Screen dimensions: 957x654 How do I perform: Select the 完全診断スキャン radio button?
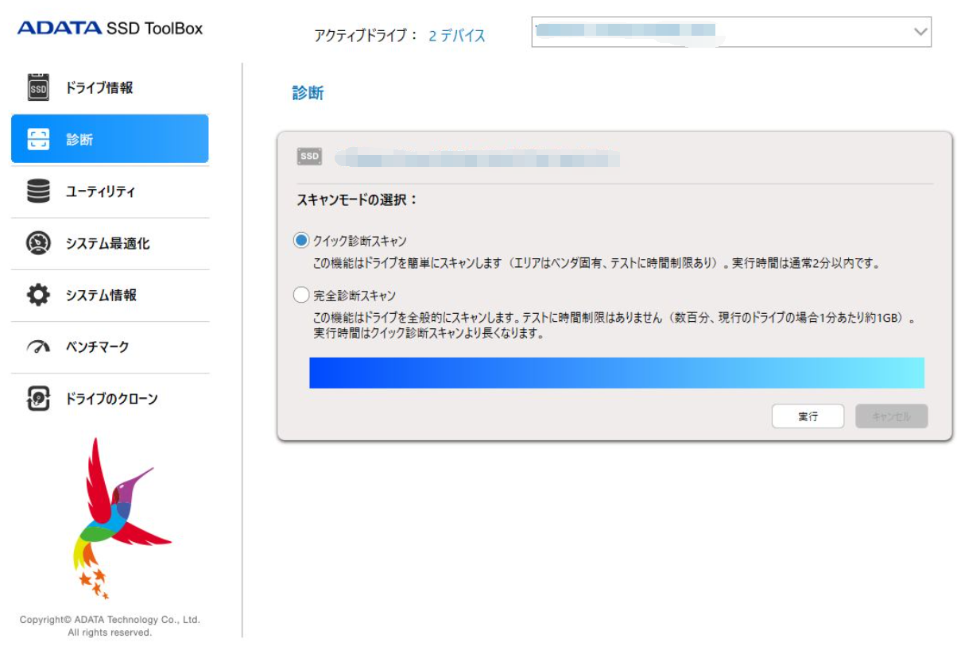pyautogui.click(x=301, y=296)
